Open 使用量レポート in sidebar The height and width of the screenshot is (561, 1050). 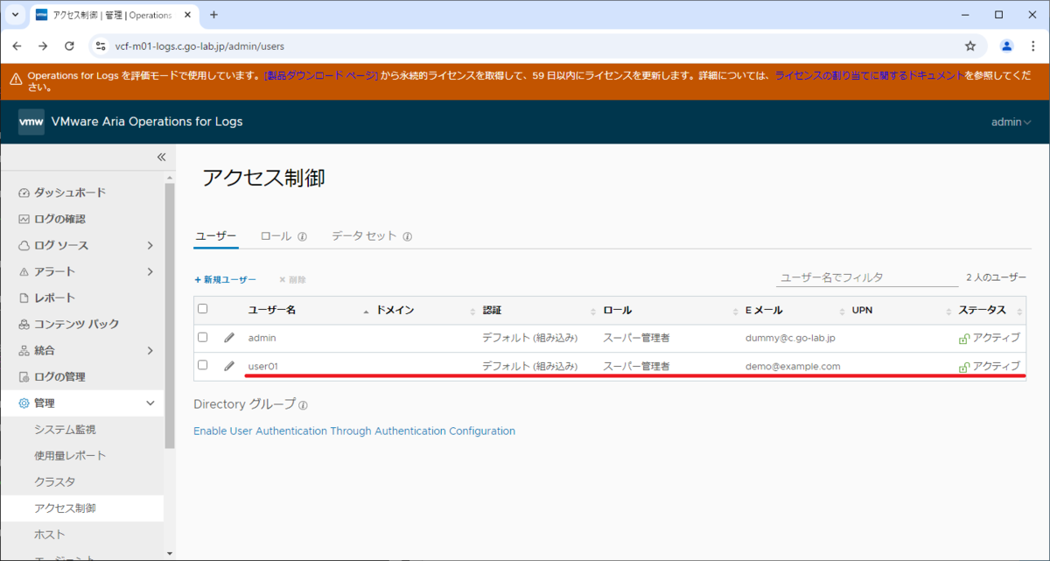[x=70, y=455]
